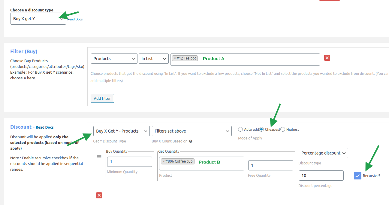The image size is (389, 205).
Task: Remove the #806 Coffee cup tag
Action: pos(164,162)
